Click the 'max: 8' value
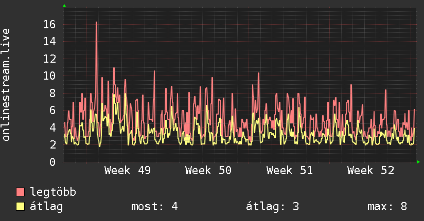 coord(387,207)
